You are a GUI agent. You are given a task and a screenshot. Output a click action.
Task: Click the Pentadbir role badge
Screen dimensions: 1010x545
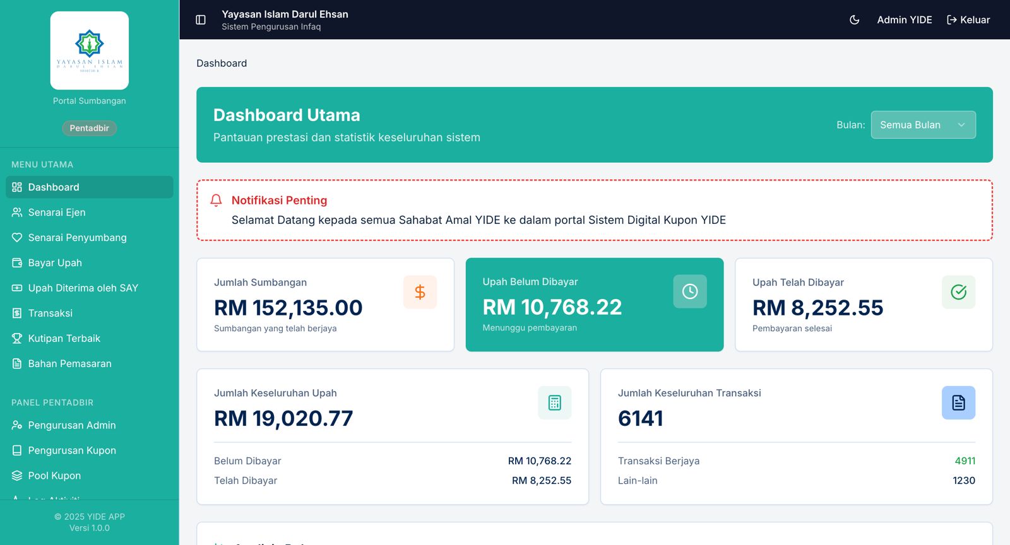click(x=90, y=128)
